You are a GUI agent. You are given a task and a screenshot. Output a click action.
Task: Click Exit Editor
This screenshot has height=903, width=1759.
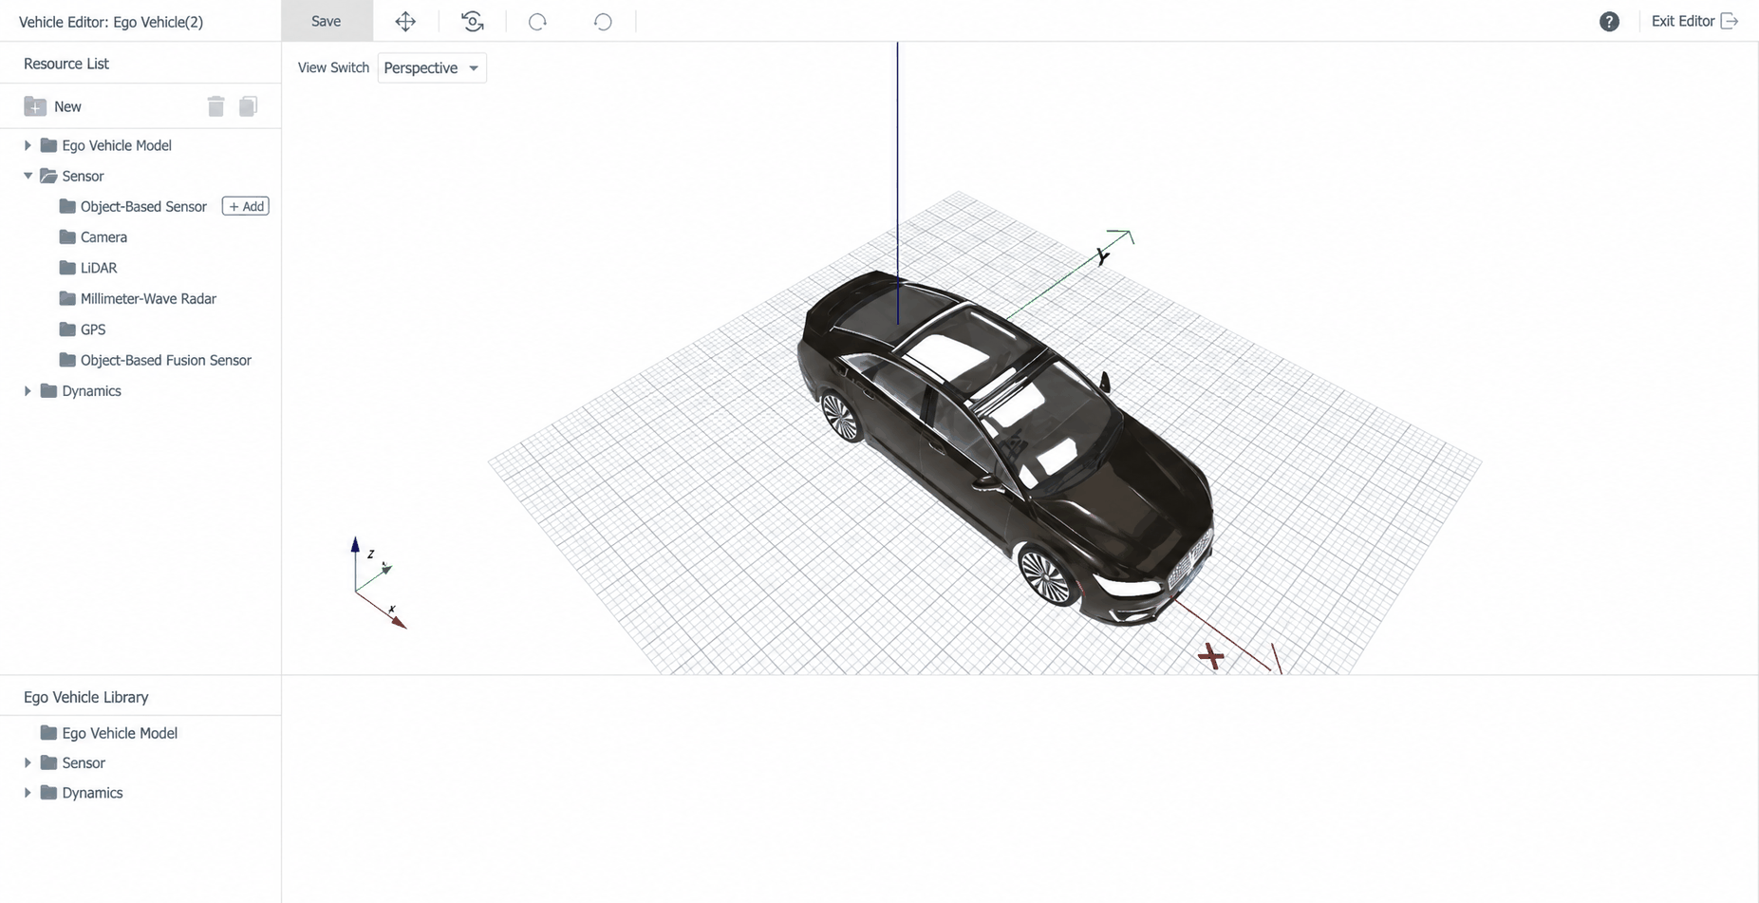[1694, 21]
